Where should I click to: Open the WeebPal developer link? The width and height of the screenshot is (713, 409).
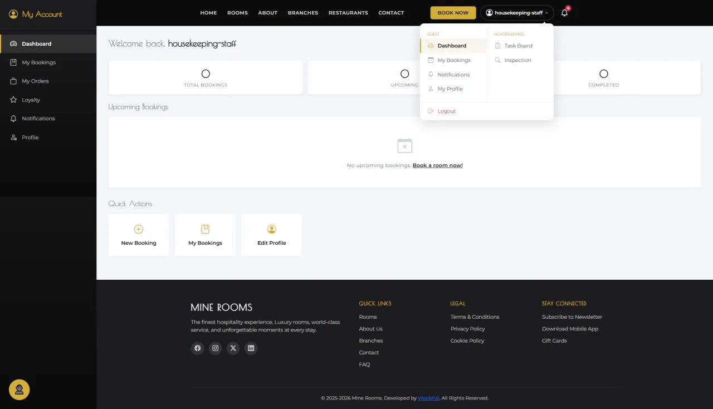point(429,398)
